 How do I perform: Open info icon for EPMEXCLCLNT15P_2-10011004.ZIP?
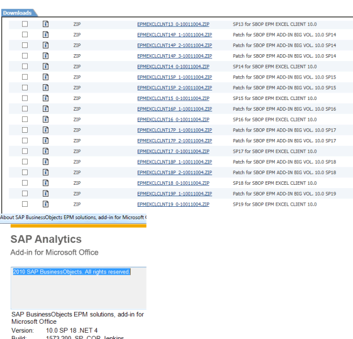pos(46,88)
